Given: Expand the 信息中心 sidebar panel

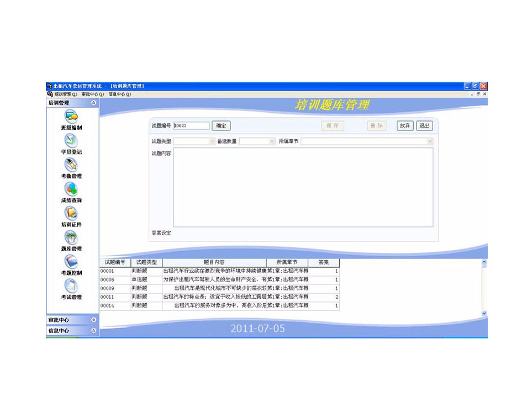Looking at the screenshot, I should 93,331.
